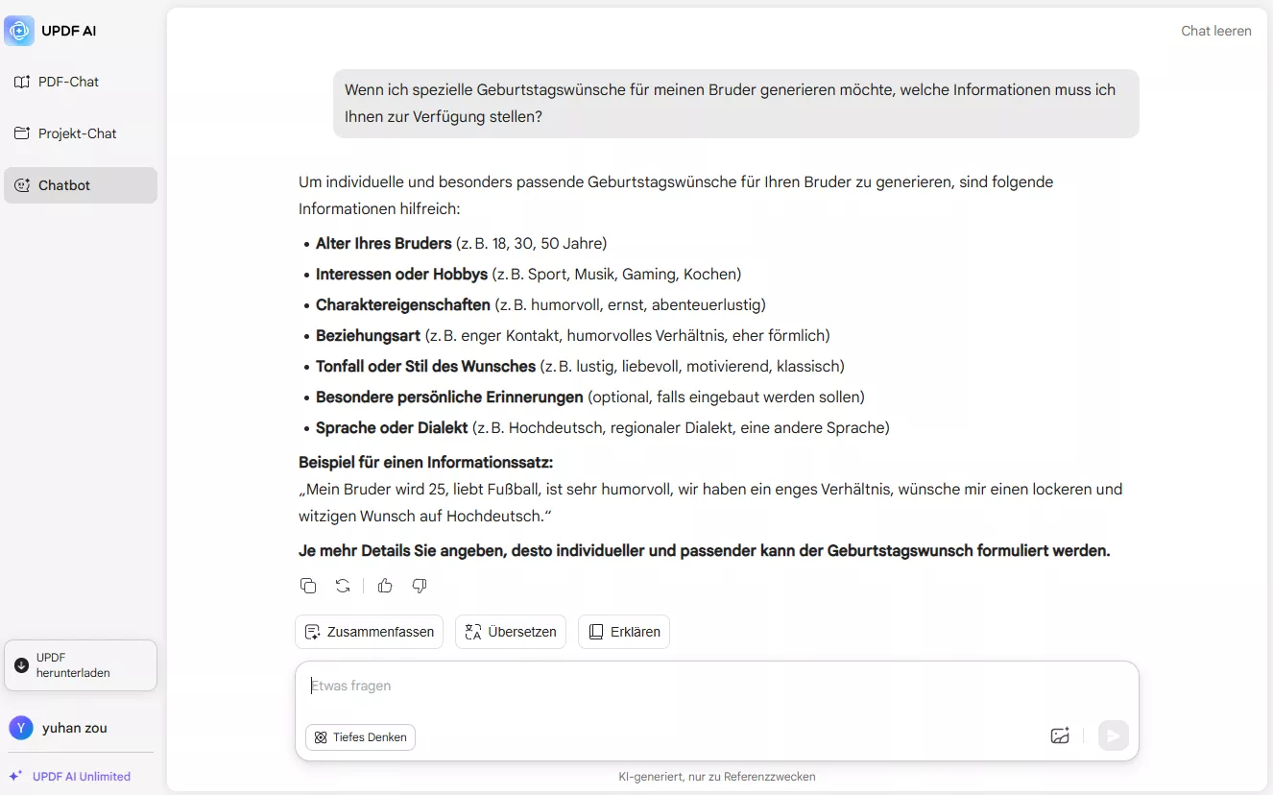
Task: Click the Zusammenfassen quick action
Action: point(369,632)
